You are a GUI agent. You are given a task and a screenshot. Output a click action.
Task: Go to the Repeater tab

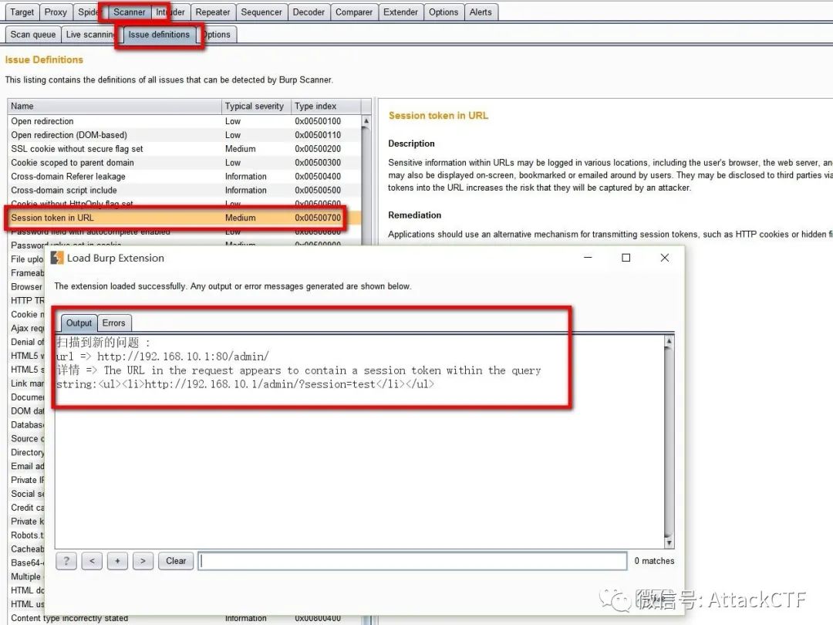pyautogui.click(x=213, y=12)
